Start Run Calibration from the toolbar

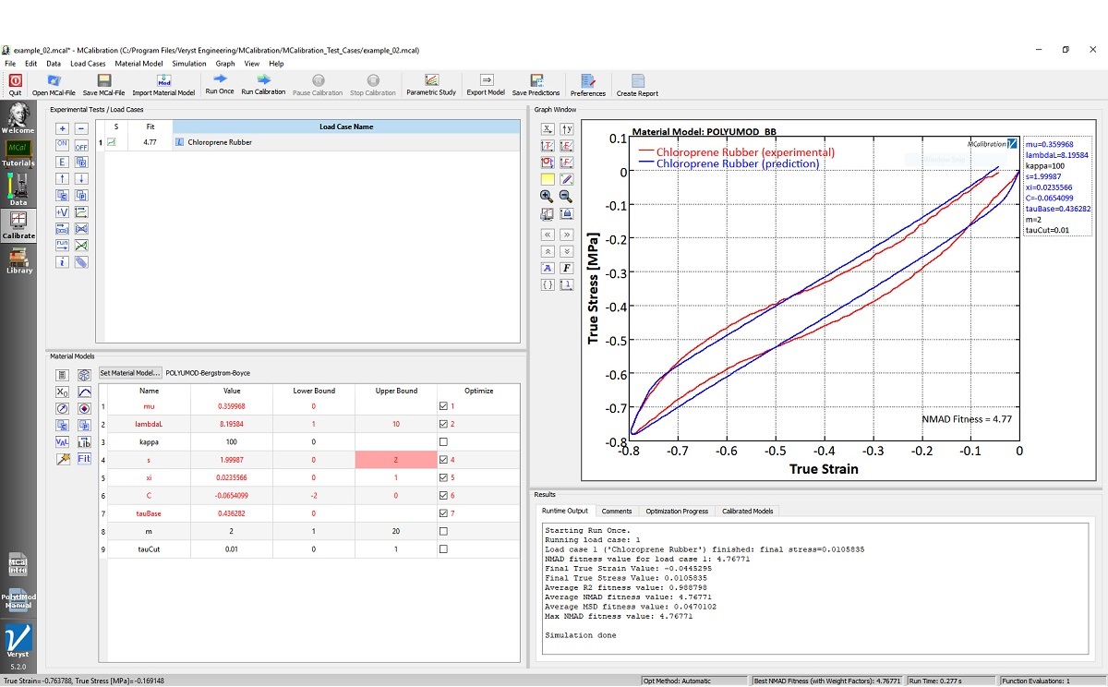tap(263, 84)
